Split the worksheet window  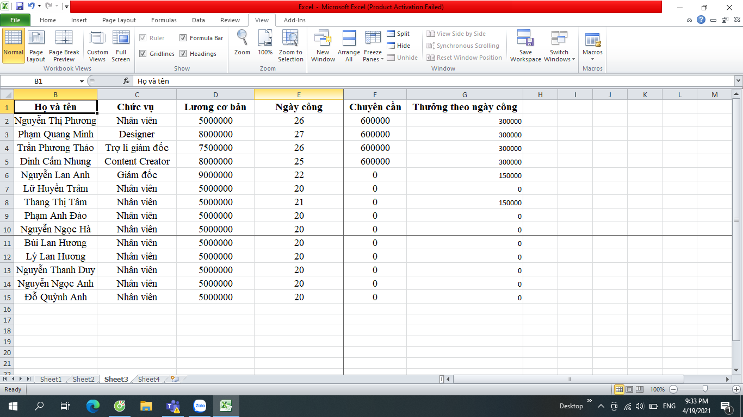pyautogui.click(x=398, y=34)
